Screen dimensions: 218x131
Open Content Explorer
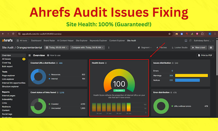point(117,41)
